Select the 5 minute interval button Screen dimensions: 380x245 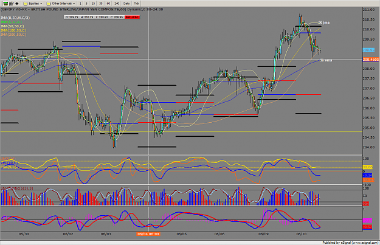click(x=86, y=4)
